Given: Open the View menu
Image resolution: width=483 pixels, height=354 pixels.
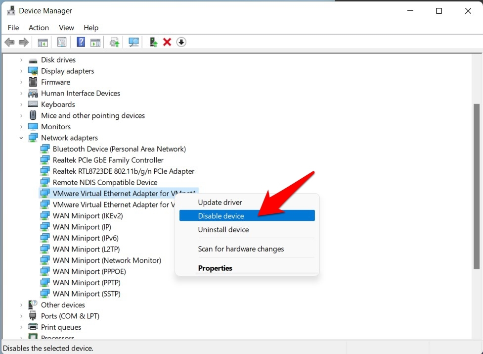Looking at the screenshot, I should [66, 28].
